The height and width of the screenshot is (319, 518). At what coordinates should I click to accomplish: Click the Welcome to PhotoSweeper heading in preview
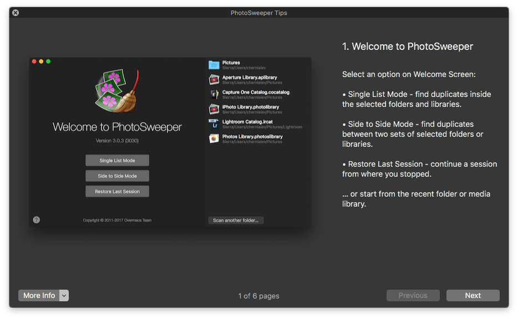[117, 127]
